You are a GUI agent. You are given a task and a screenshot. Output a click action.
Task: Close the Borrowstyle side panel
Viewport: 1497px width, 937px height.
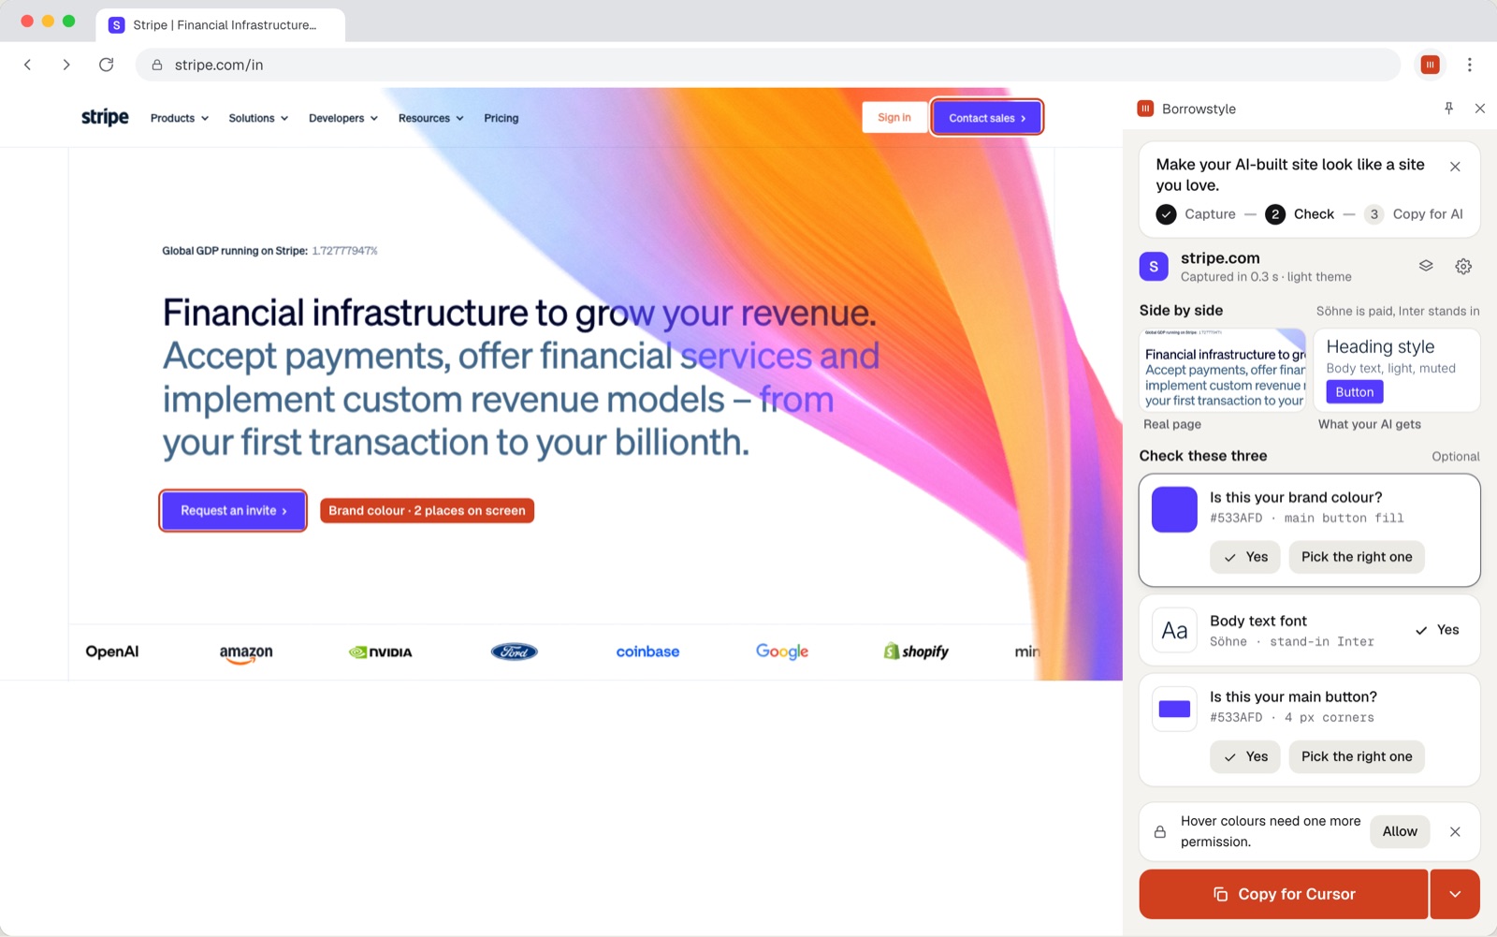click(x=1480, y=109)
